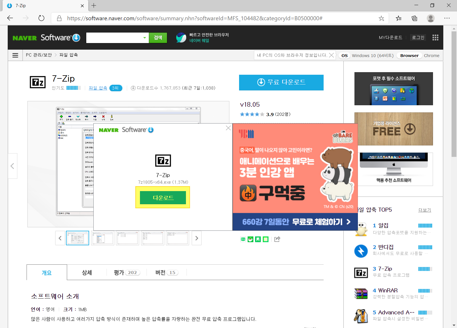
Task: Open the 평가 202 tab
Action: [127, 272]
